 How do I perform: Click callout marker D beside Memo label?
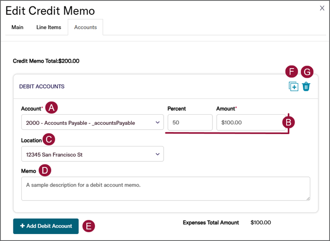(x=45, y=170)
